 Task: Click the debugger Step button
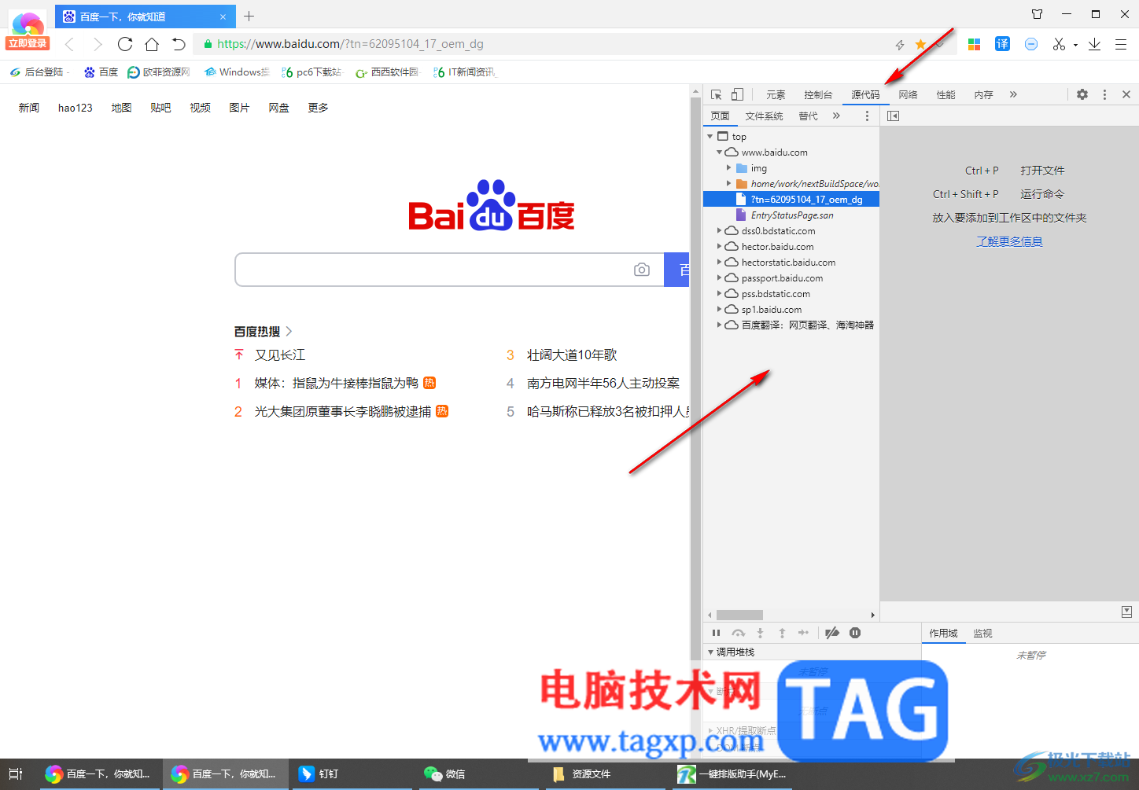803,633
